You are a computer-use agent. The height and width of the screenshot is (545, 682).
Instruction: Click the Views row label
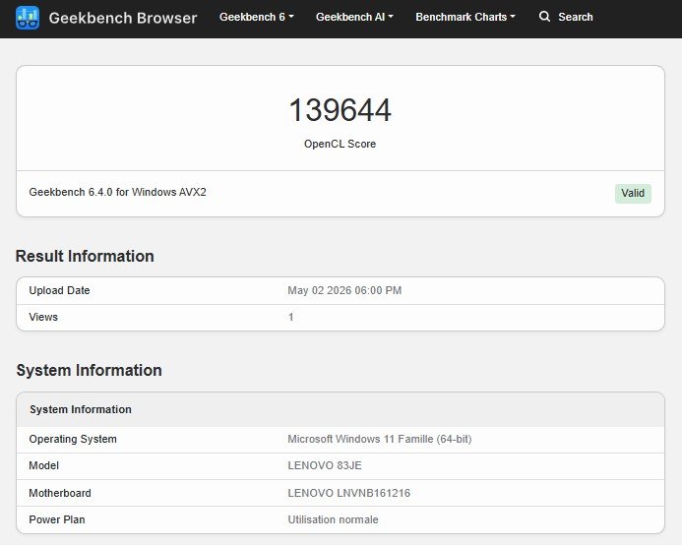(43, 317)
